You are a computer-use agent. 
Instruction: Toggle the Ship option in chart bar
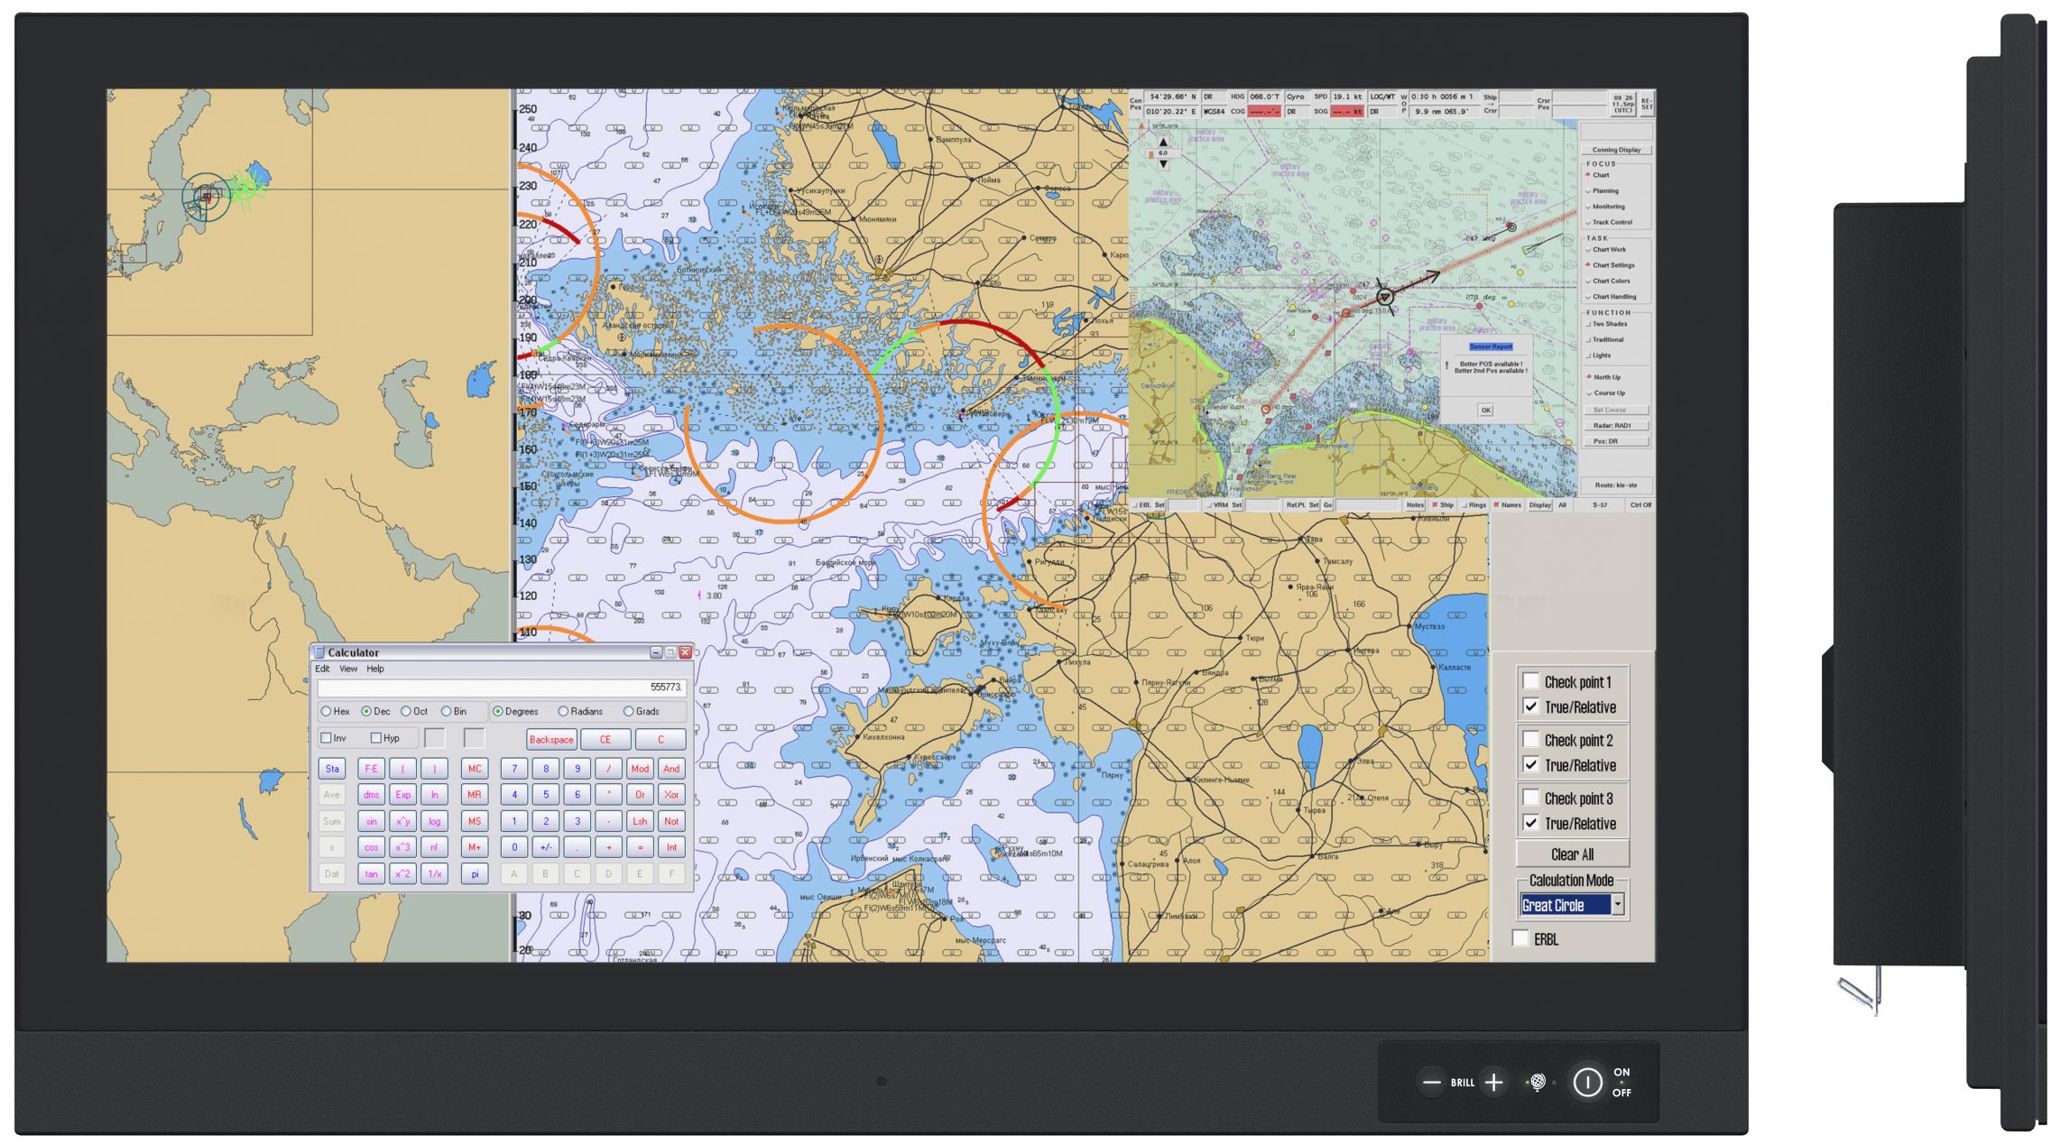click(1443, 505)
